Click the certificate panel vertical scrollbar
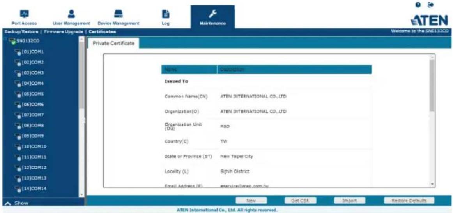Image resolution: width=453 pixels, height=213 pixels. coord(432,86)
